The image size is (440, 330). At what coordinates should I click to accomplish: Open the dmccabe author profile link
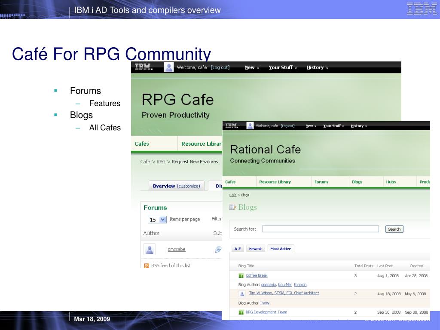(177, 249)
